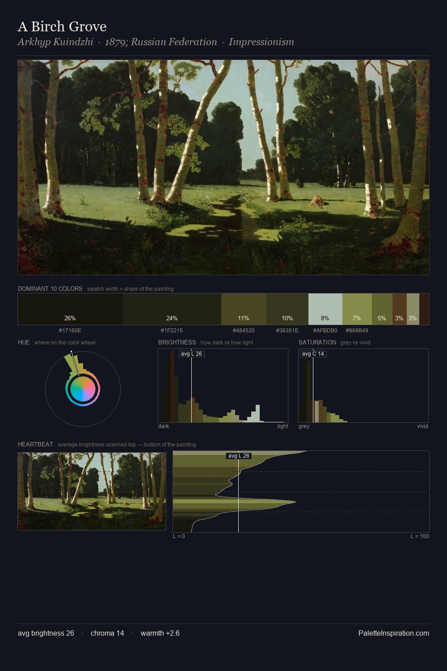
Task: Click the DOMINANT 10 COLORS heading
Action: 50,289
